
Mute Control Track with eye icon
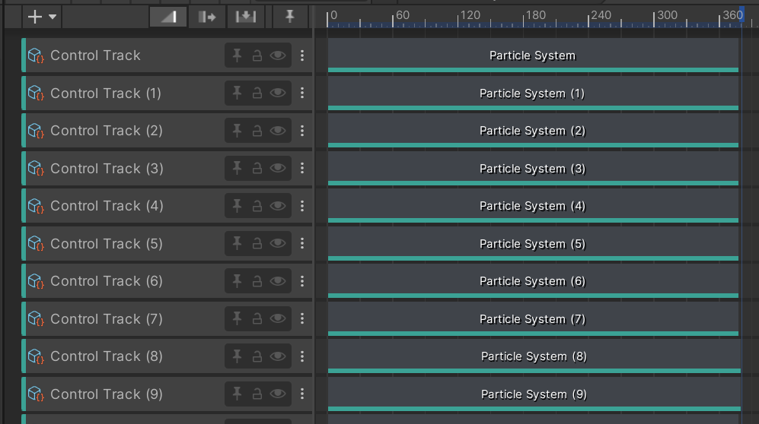tap(277, 55)
